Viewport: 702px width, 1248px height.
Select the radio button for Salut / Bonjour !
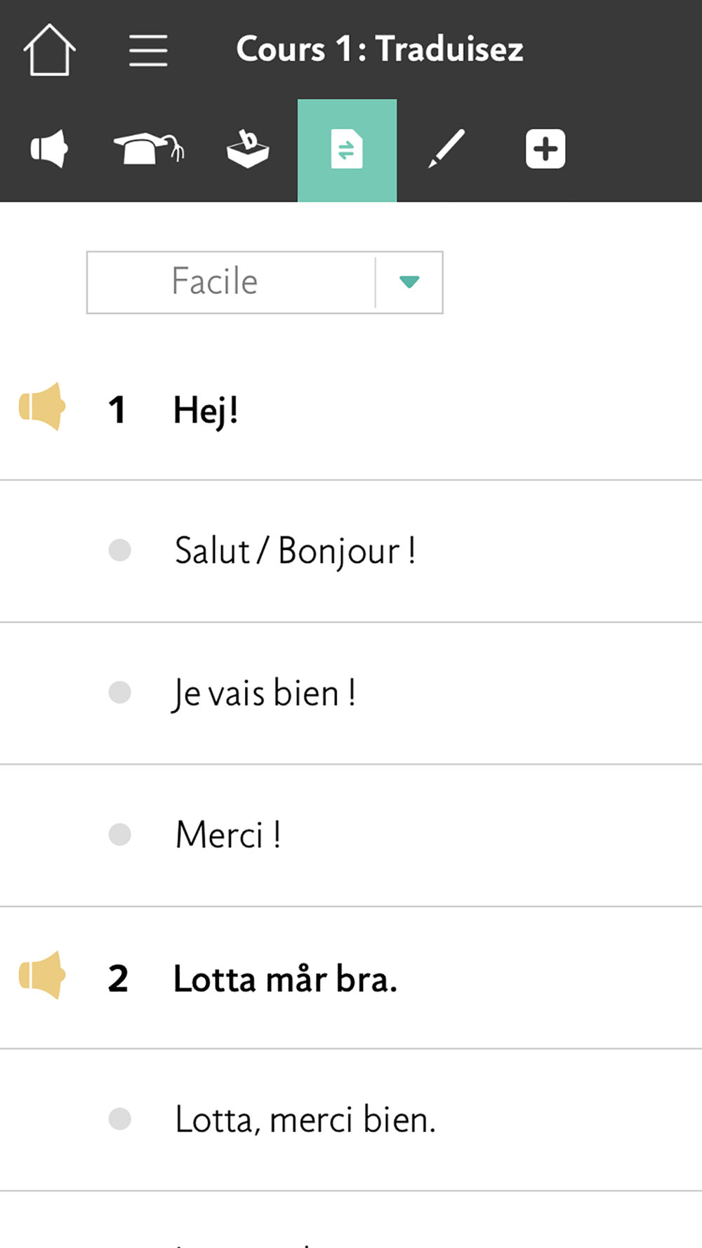120,550
